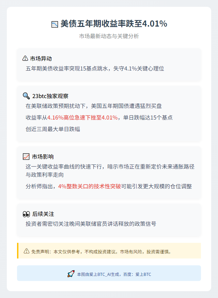Click the 免责声明 disclaimer text
The image size is (218, 298).
pyautogui.click(x=101, y=252)
